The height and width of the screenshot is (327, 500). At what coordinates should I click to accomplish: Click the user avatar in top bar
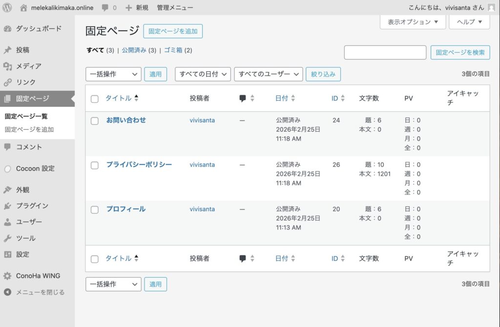coord(491,8)
